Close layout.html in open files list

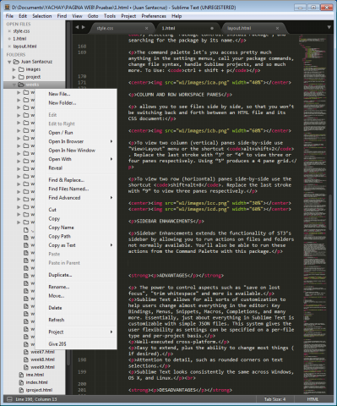9,47
